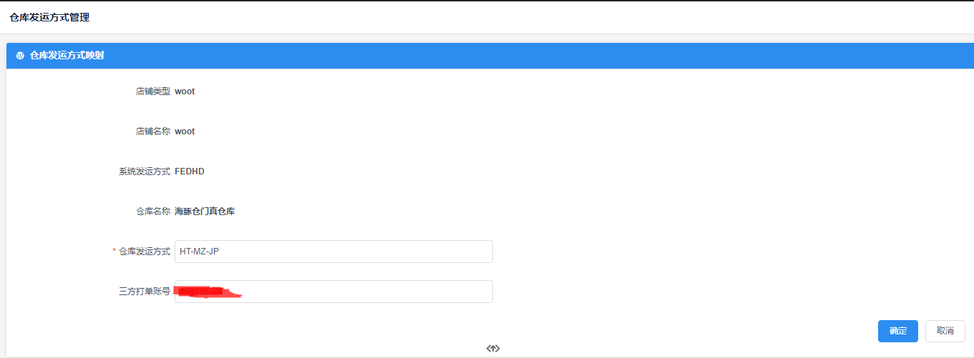Screen dimensions: 974x358
Task: Click the red redacted account text
Action: tap(209, 292)
